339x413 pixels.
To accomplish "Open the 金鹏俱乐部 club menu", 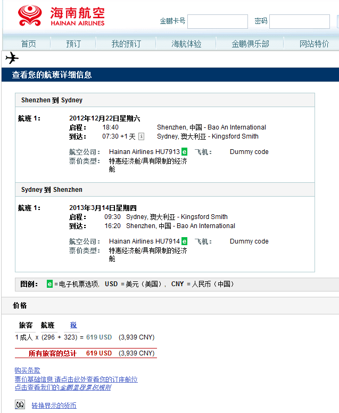I will point(250,44).
